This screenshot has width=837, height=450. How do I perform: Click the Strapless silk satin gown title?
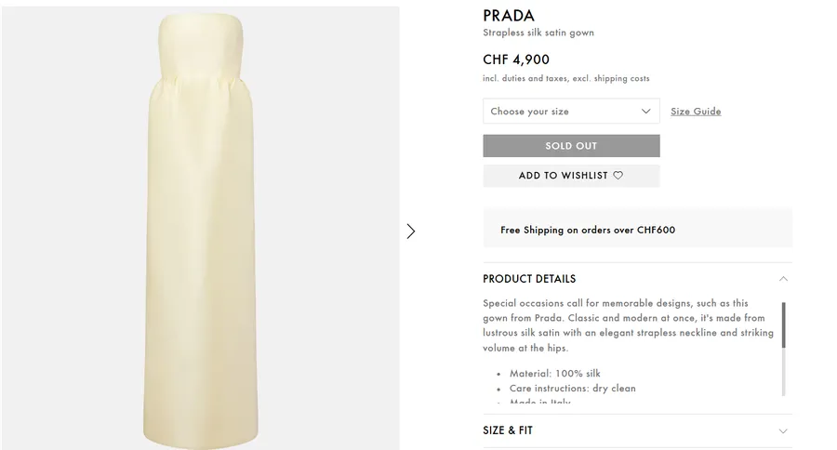click(x=538, y=33)
